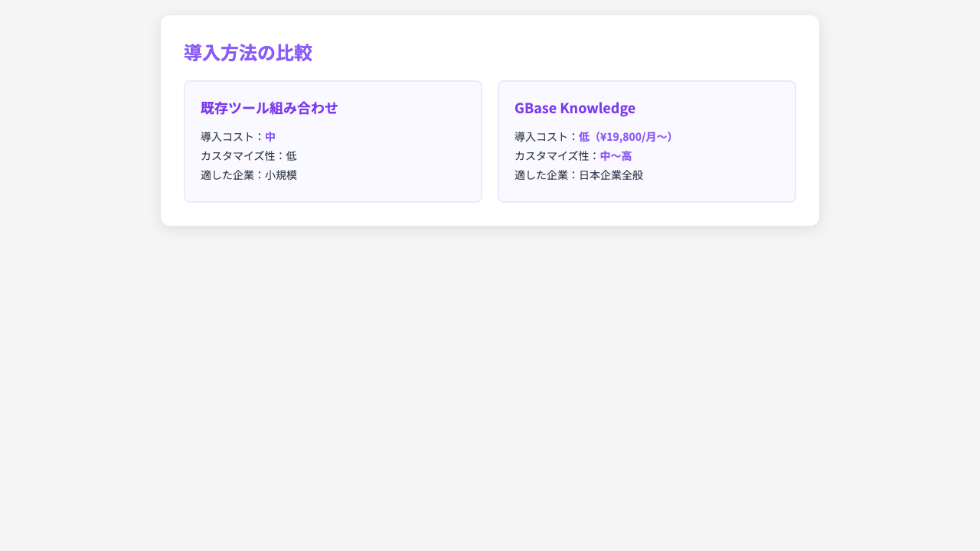
Task: Click the "導入コスト" label in left card
Action: point(226,136)
